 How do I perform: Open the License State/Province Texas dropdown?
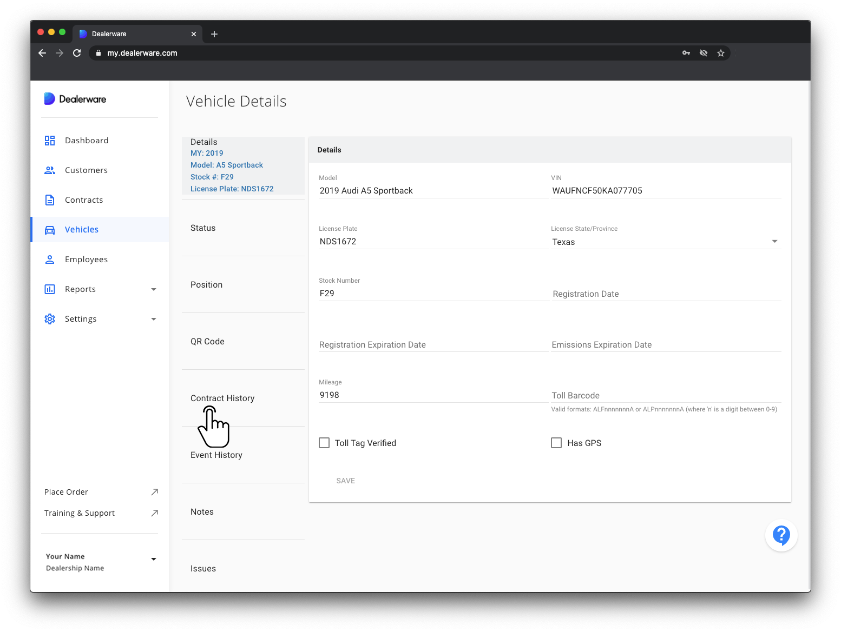click(666, 242)
